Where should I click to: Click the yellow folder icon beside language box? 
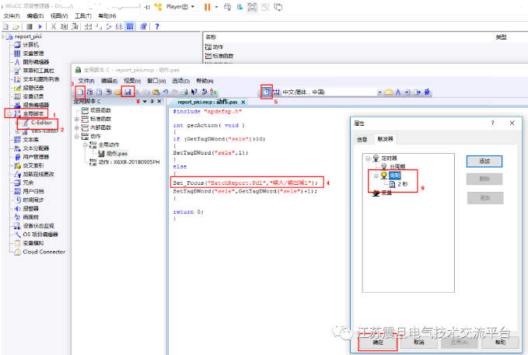click(x=389, y=92)
